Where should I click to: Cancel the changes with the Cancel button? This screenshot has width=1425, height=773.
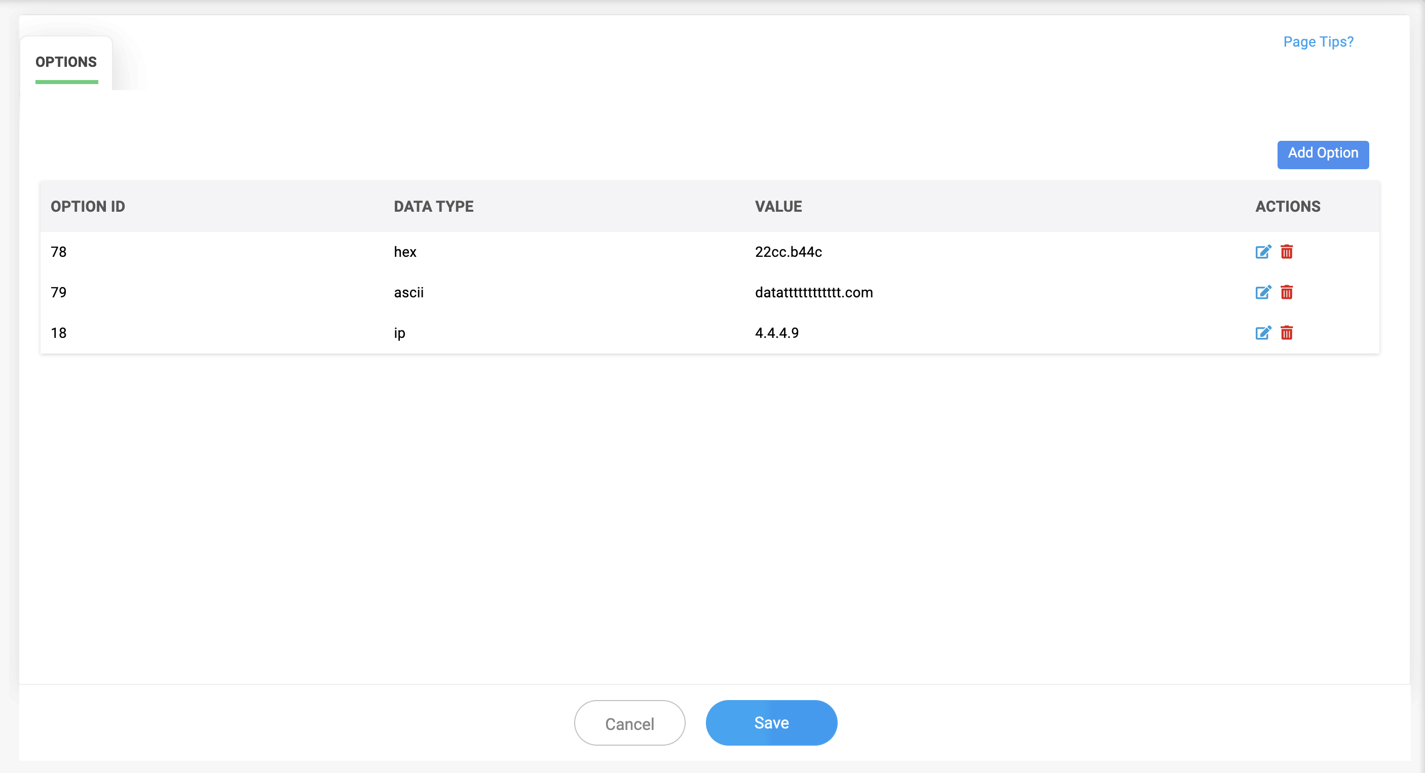pos(629,723)
